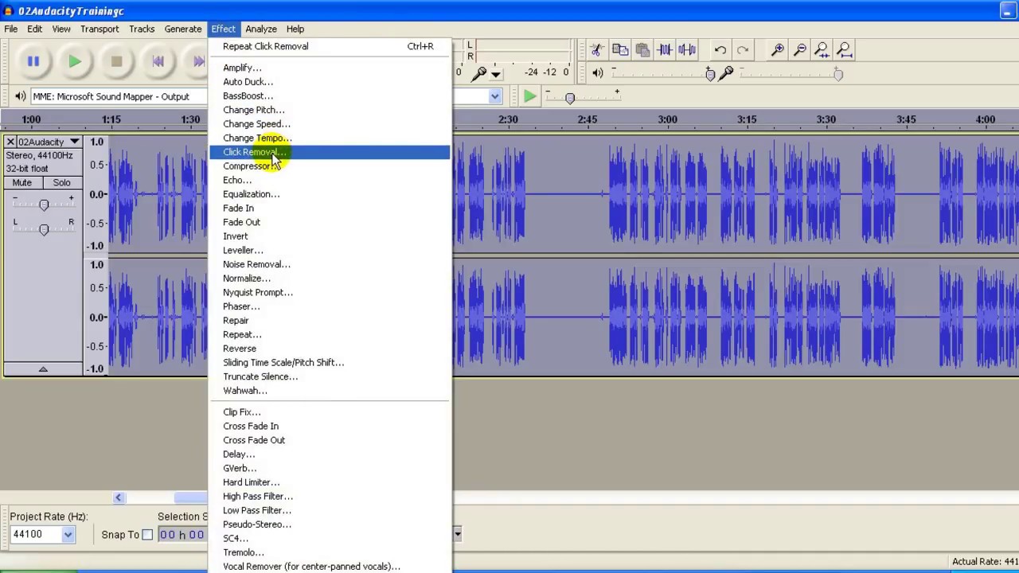This screenshot has width=1019, height=573.
Task: Click the Redo arrow icon
Action: [x=743, y=49]
